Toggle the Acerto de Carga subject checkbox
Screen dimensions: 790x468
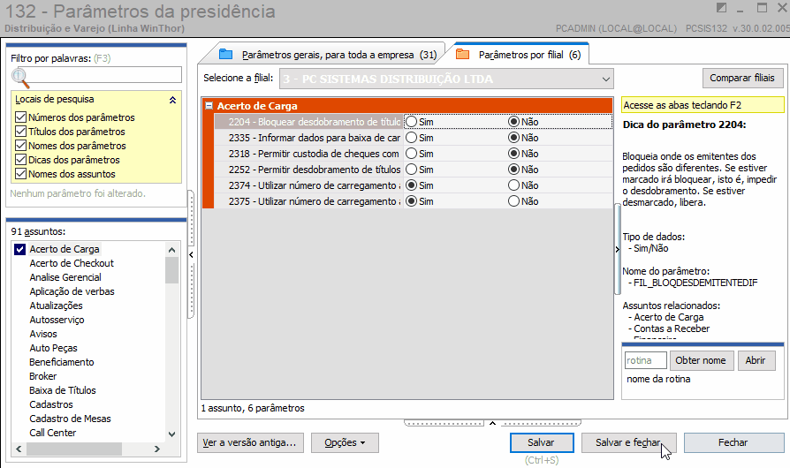(x=19, y=249)
